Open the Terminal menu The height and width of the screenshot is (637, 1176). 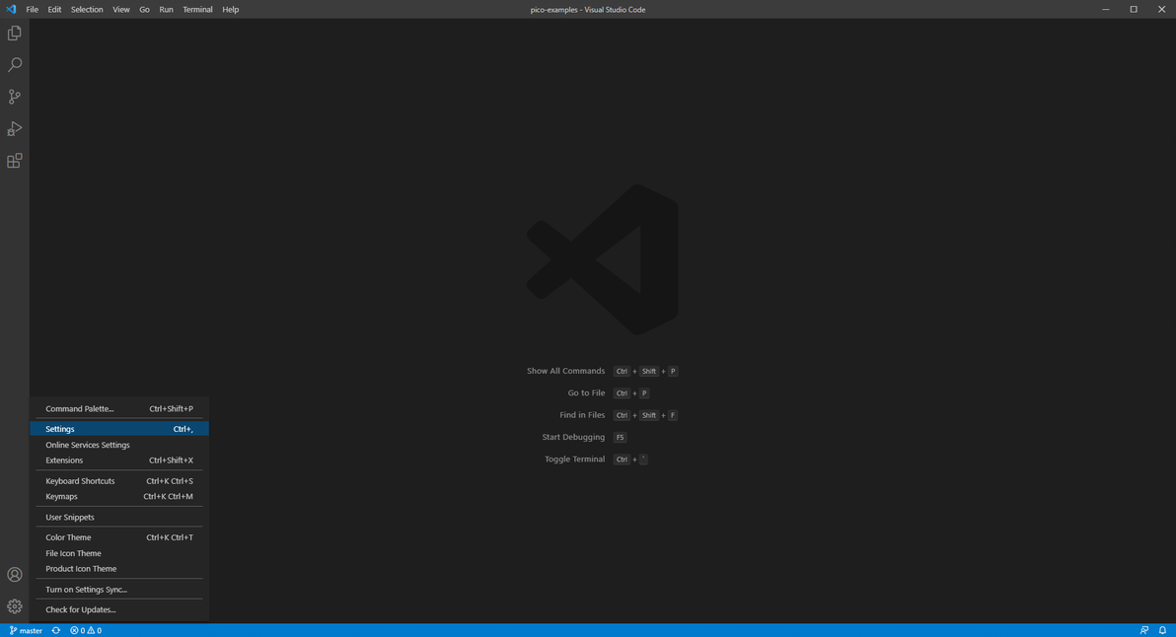click(x=197, y=10)
